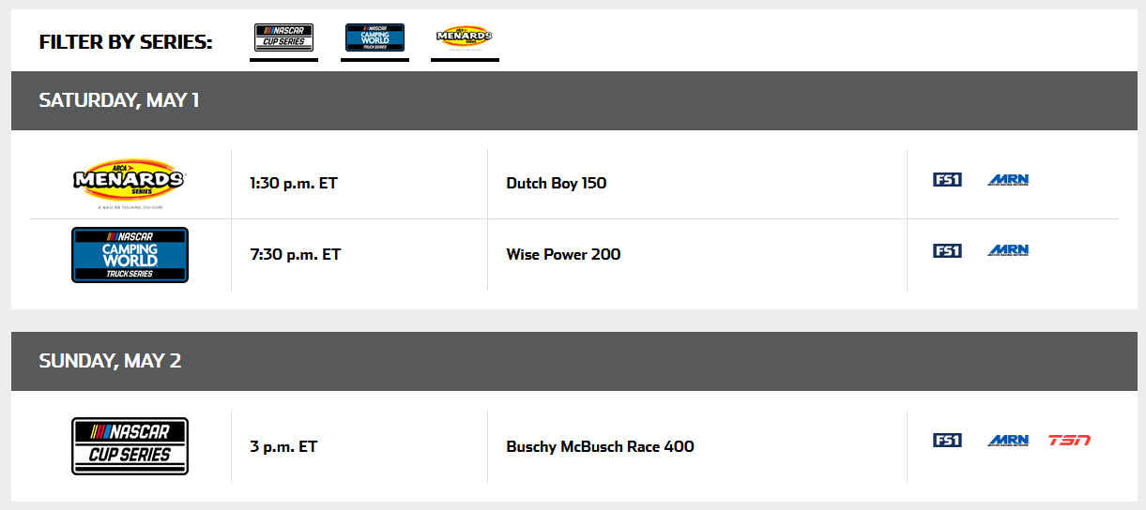Image resolution: width=1146 pixels, height=510 pixels.
Task: Open the Buschy McBusch Race 400
Action: [600, 446]
